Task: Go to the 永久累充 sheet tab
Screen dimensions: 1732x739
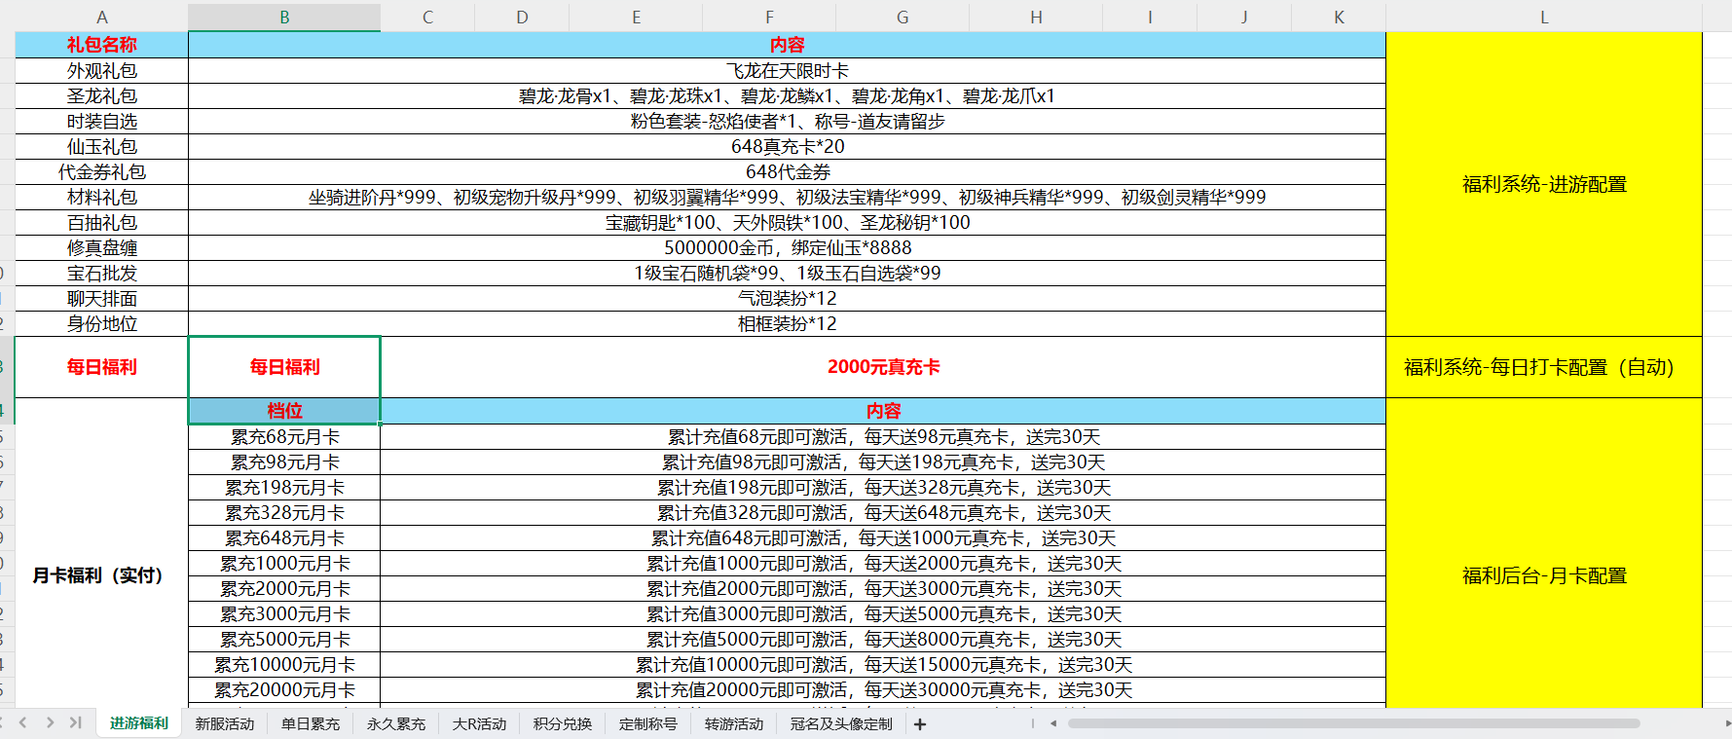Action: [x=396, y=724]
